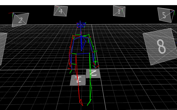Click the isolated red marker beside upper arm
Viewport: 177px width, 110px height.
[x=70, y=47]
